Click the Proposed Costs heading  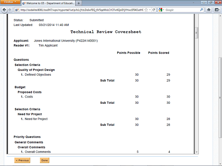(x=29, y=92)
